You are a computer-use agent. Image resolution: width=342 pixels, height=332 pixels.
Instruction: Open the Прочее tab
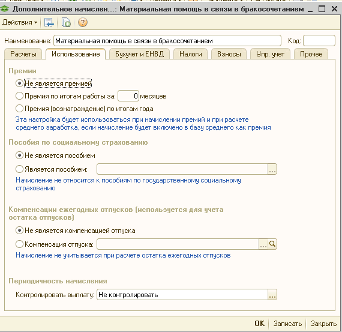point(311,54)
